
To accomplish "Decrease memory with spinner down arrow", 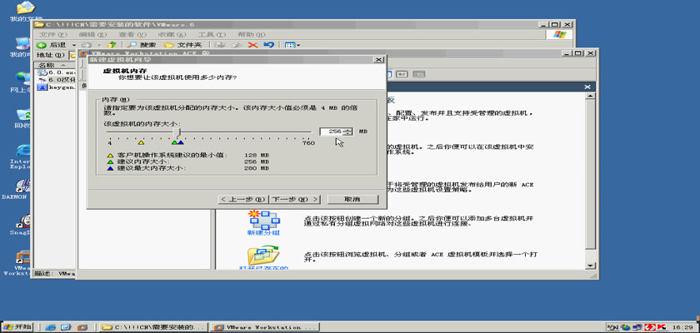I will 348,134.
